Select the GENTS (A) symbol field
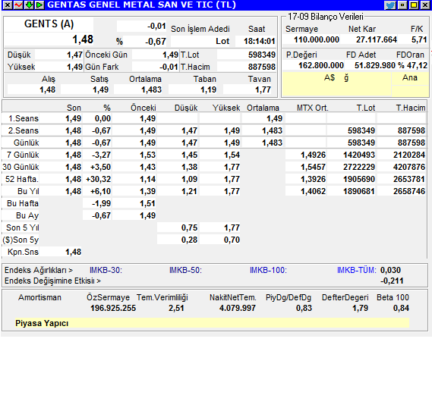The height and width of the screenshot is (411, 432). pos(49,24)
